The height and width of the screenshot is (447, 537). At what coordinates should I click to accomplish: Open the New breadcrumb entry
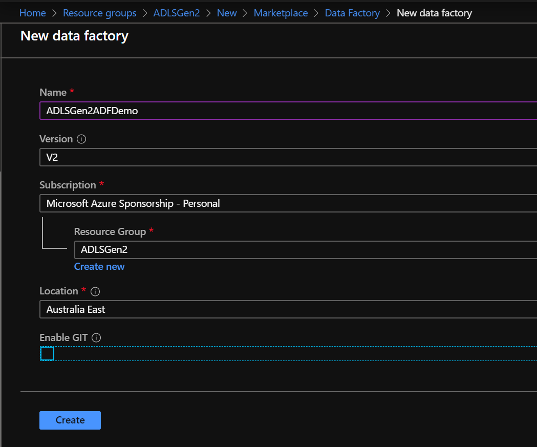pyautogui.click(x=227, y=13)
